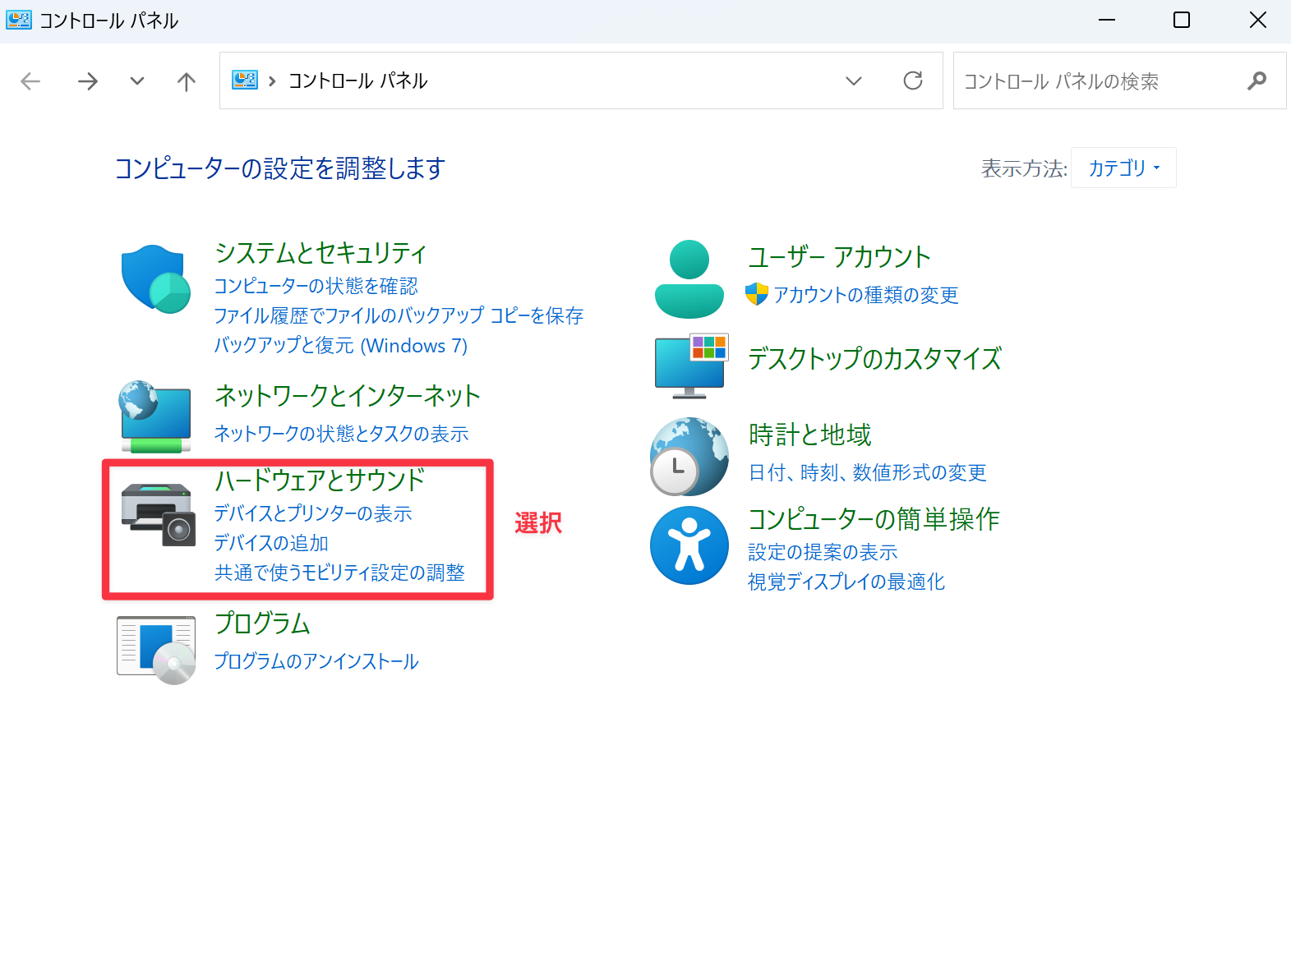Click the up arrow navigation button
Image resolution: width=1291 pixels, height=966 pixels.
[x=187, y=81]
